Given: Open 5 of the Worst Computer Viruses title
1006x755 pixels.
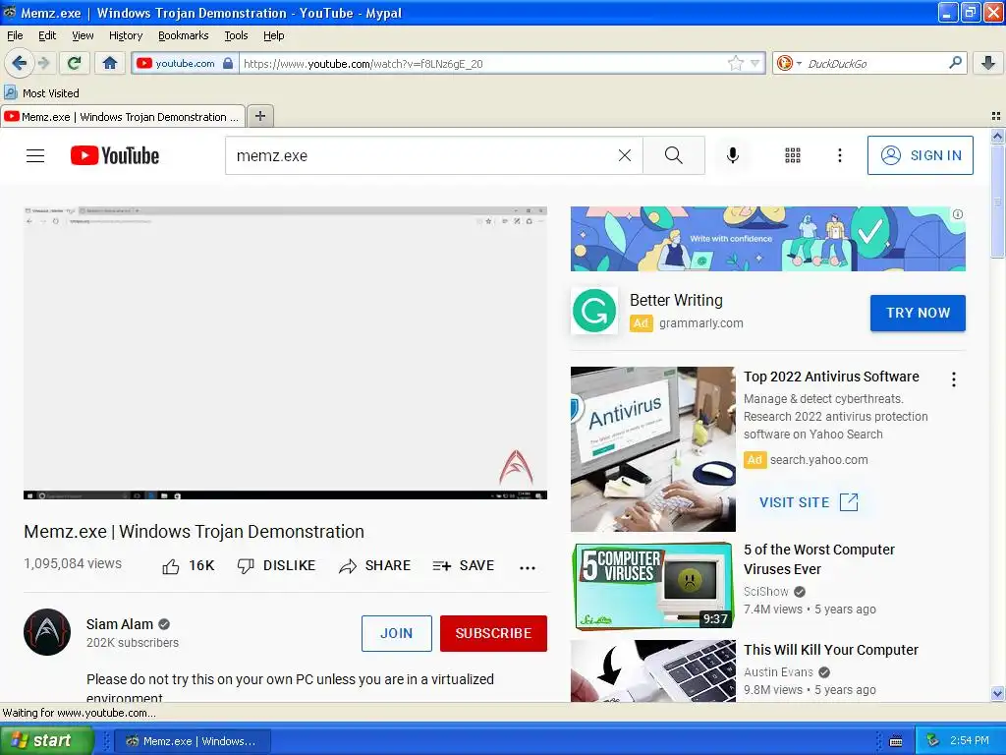Looking at the screenshot, I should tap(818, 559).
